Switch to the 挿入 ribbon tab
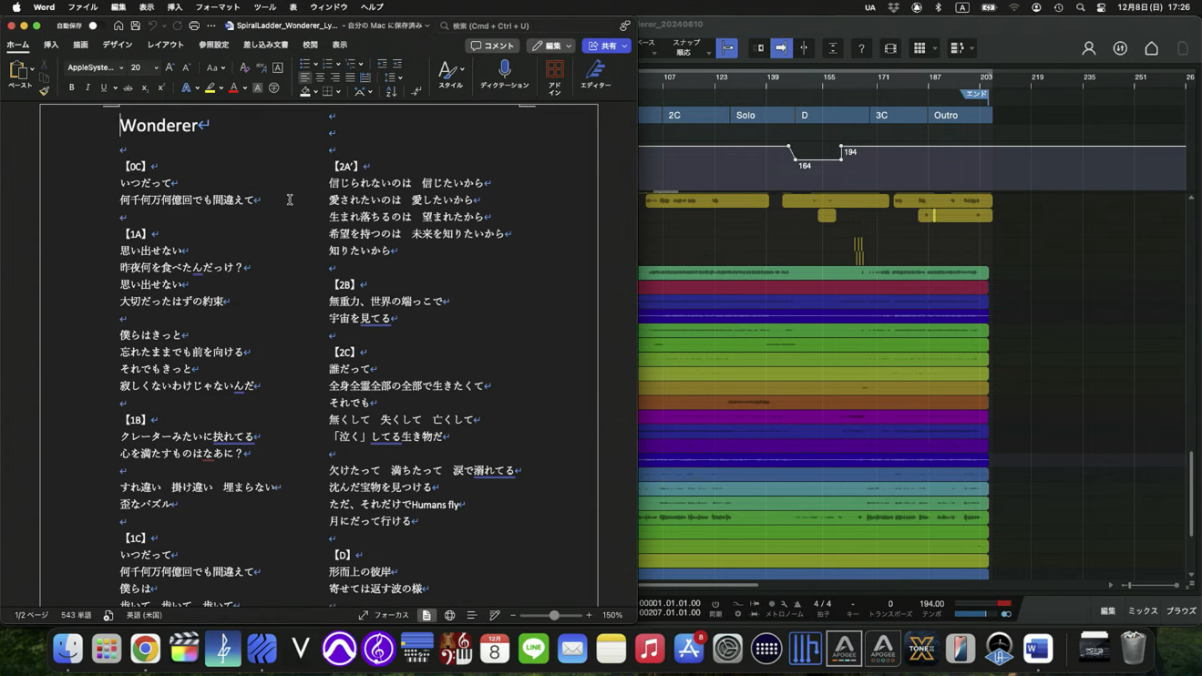 (x=51, y=45)
